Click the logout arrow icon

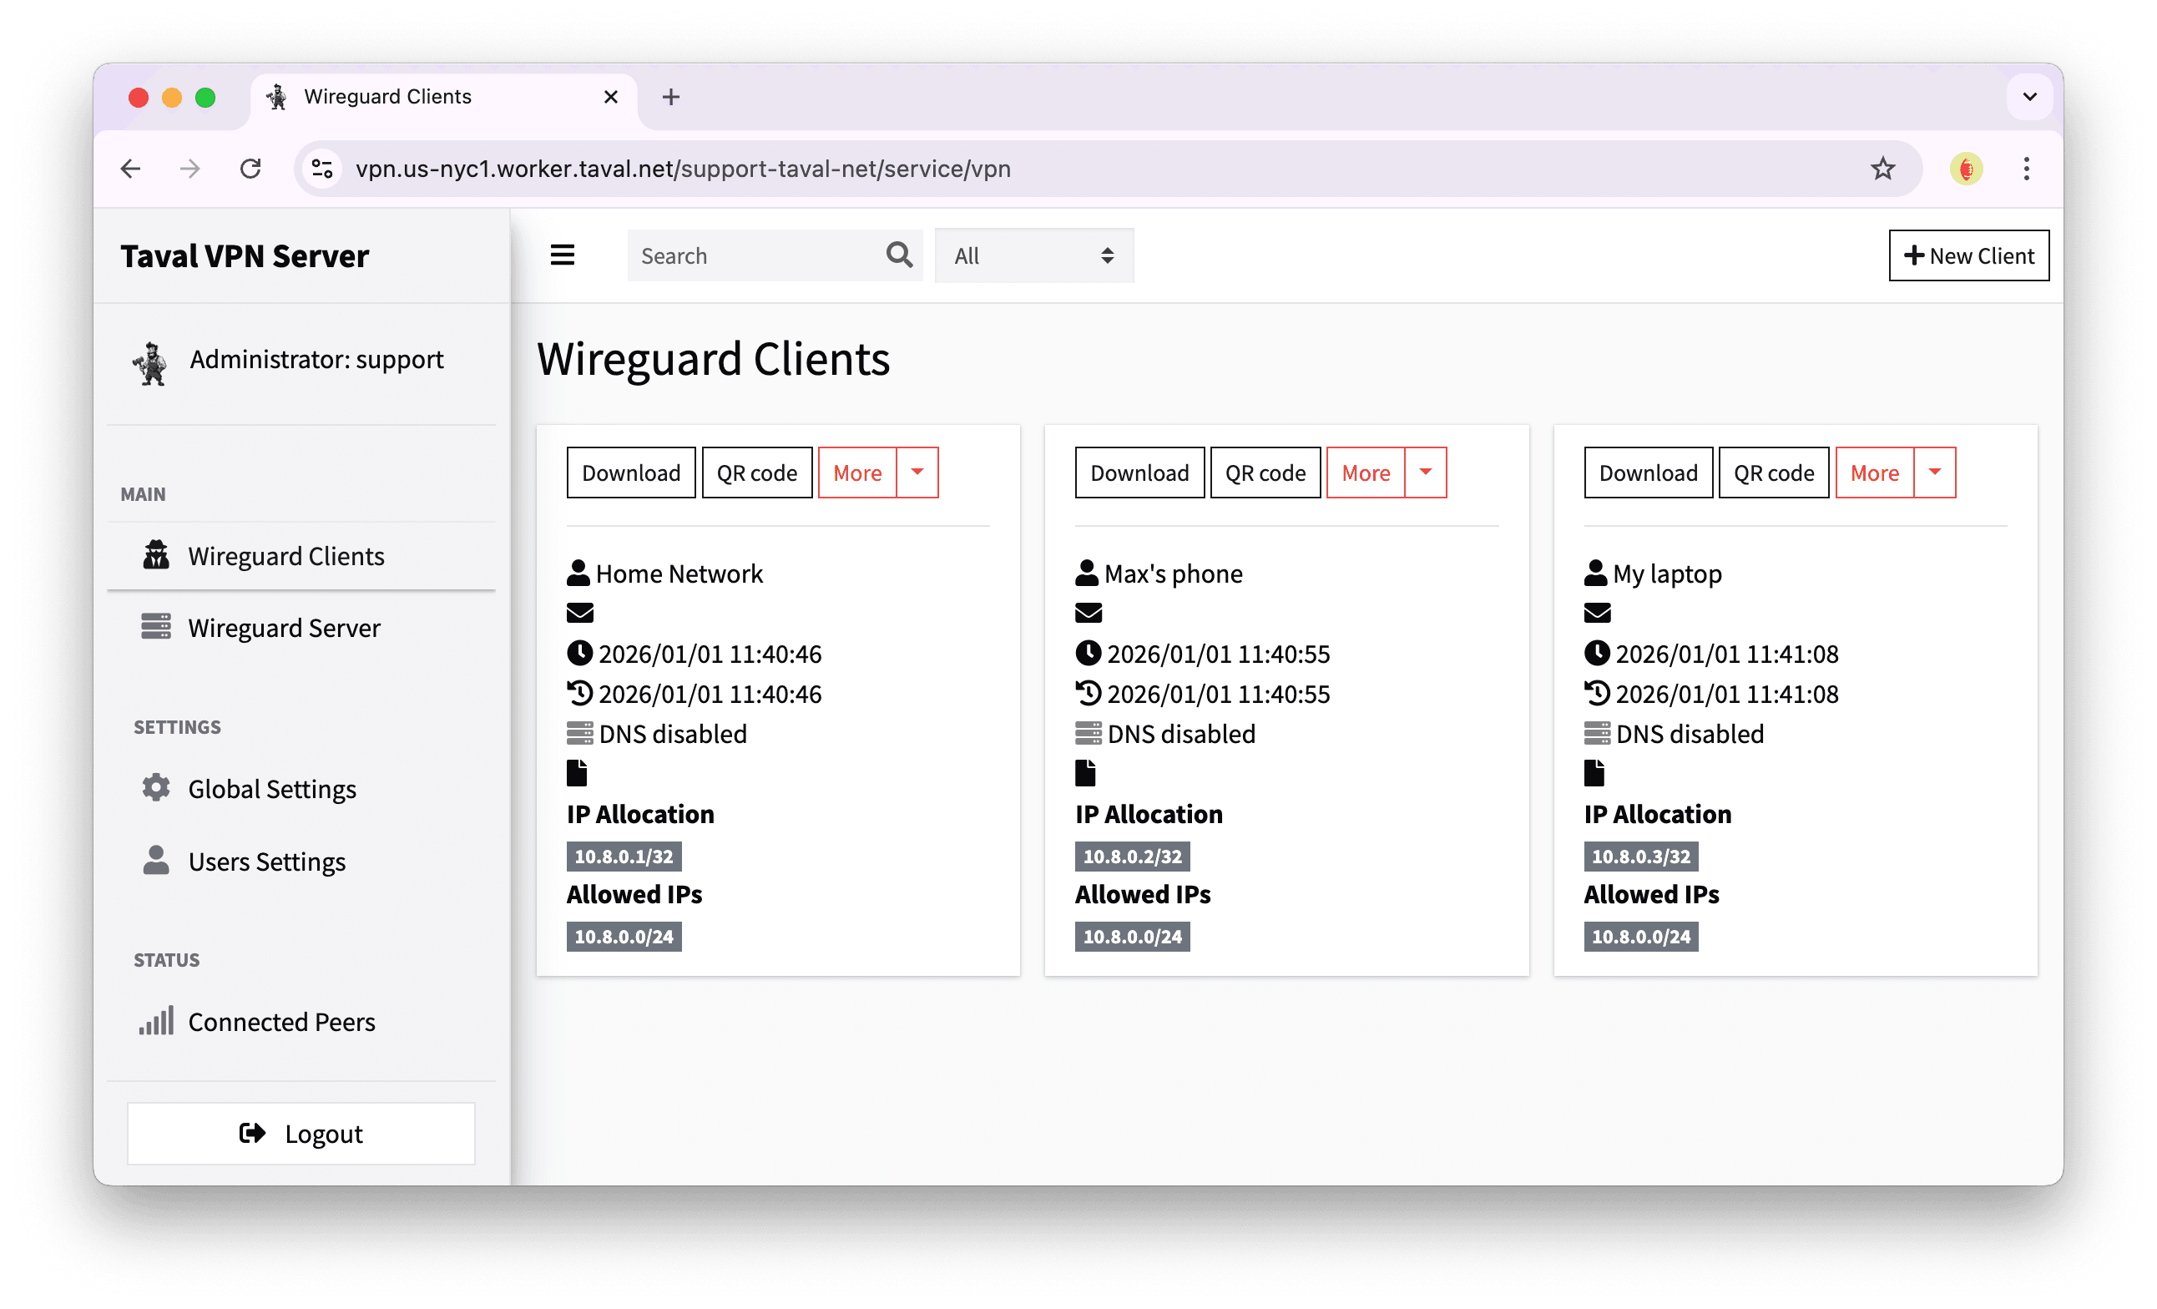251,1133
